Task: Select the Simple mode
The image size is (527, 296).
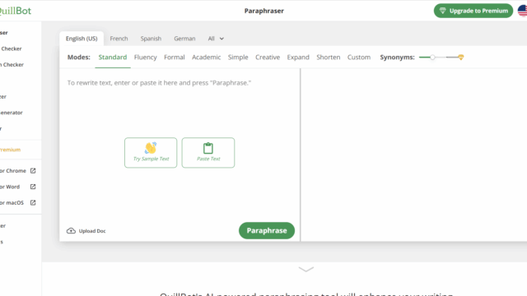Action: (x=238, y=58)
